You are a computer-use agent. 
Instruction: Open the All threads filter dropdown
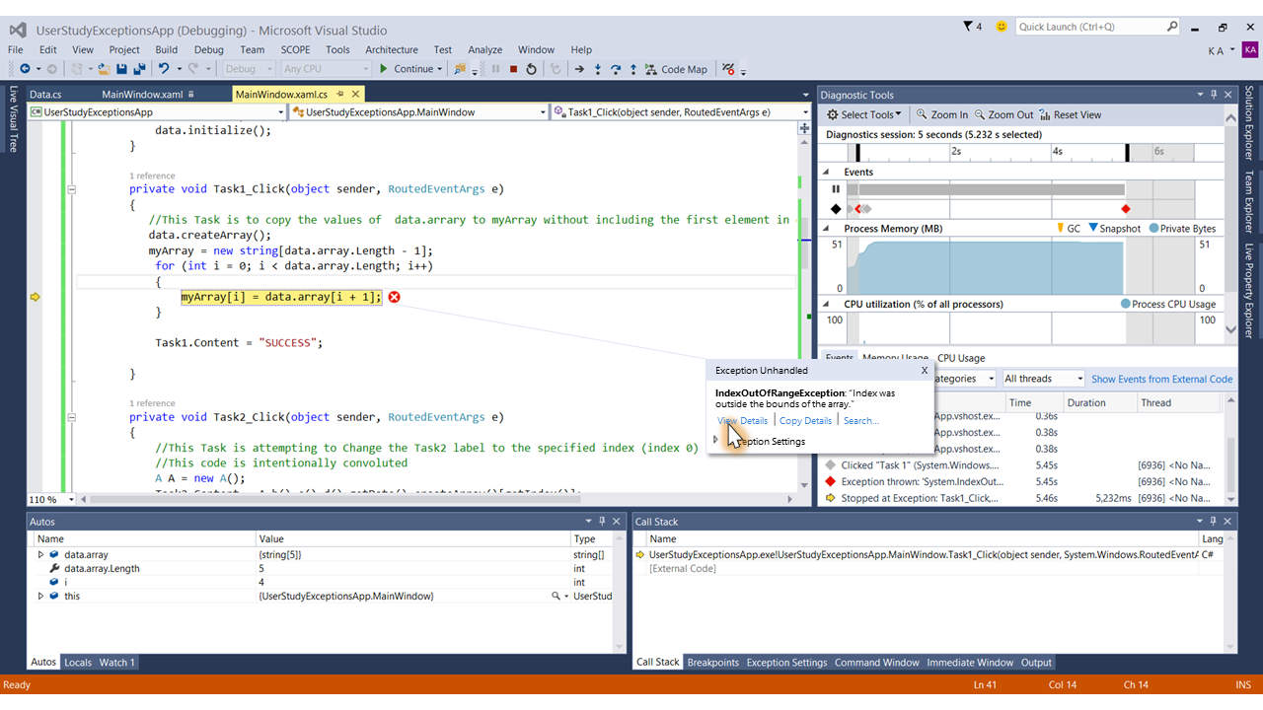pyautogui.click(x=1043, y=379)
